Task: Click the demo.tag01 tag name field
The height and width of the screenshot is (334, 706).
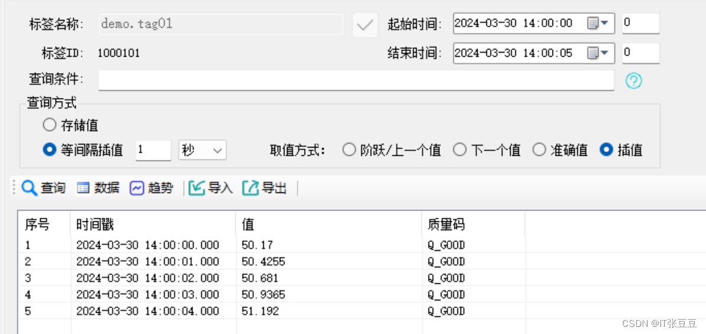Action: click(x=221, y=24)
